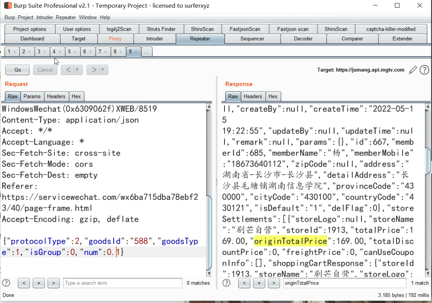
Task: Close Repeater tab 4
Action: point(60,52)
